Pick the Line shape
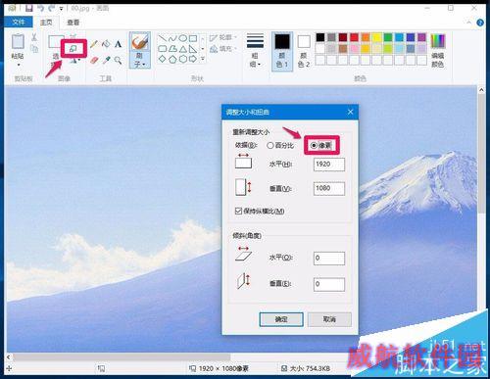Image resolution: width=490 pixels, height=379 pixels. pos(163,38)
